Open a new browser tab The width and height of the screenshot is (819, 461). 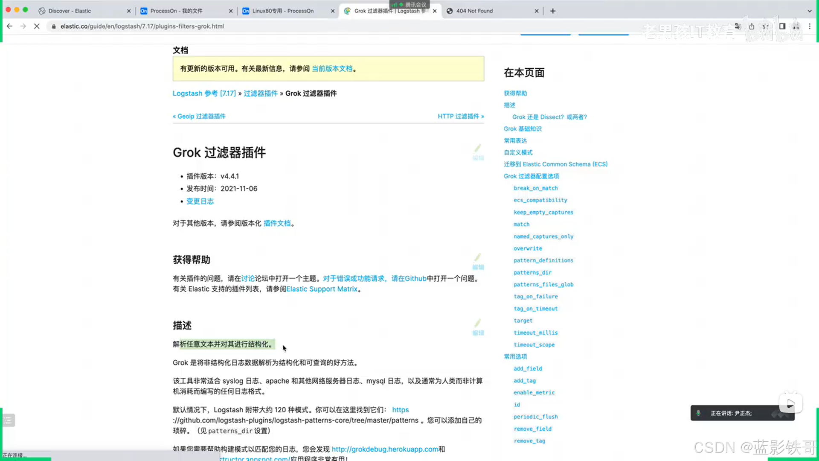pyautogui.click(x=553, y=11)
